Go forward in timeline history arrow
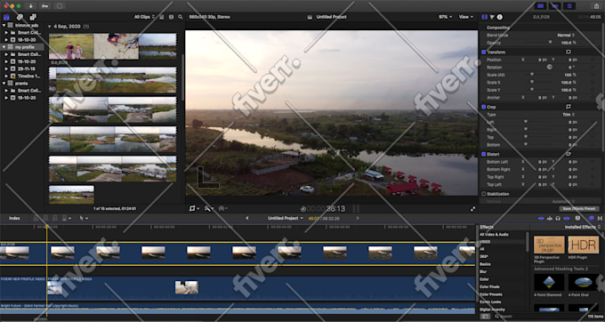 [358, 218]
